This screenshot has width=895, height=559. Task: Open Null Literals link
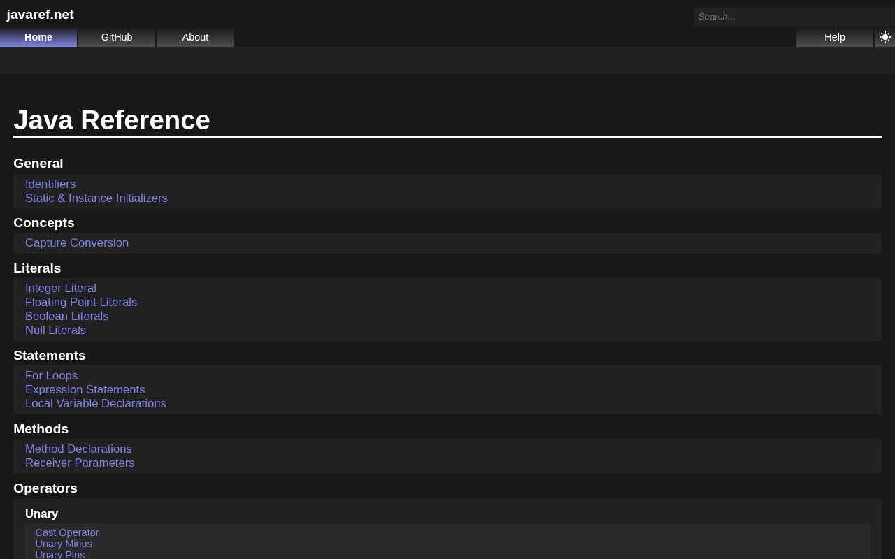click(x=55, y=331)
